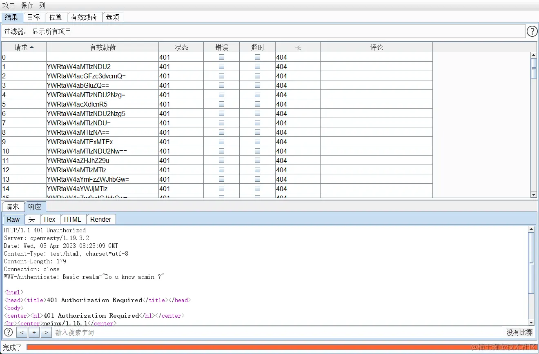The height and width of the screenshot is (354, 539).
Task: Go to next search match button
Action: tap(46, 332)
